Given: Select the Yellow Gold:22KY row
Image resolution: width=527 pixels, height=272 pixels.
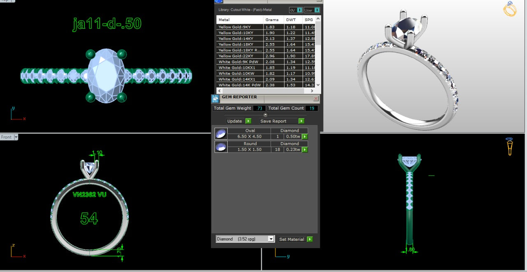Looking at the screenshot, I should tap(266, 56).
